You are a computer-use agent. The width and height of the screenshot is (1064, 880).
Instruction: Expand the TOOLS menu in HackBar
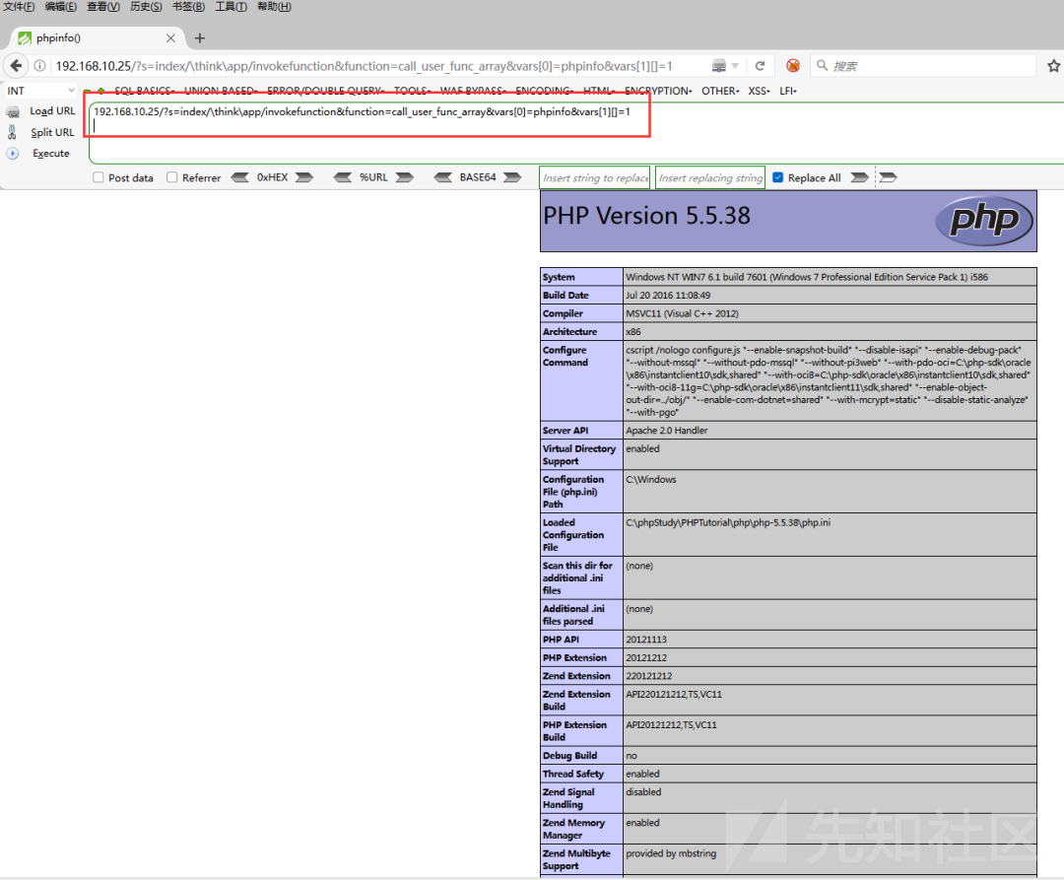[x=413, y=91]
